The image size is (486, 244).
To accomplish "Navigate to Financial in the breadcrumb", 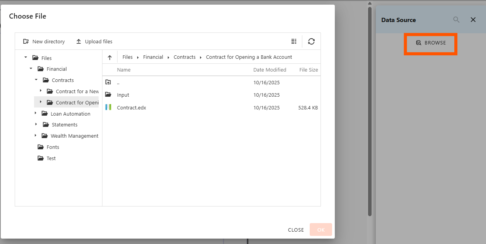I will click(153, 57).
